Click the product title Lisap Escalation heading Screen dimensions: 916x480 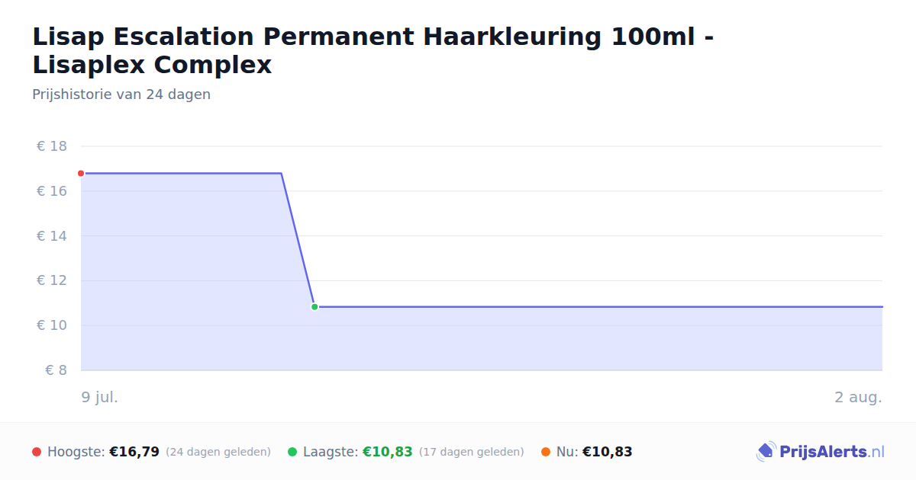tap(373, 50)
